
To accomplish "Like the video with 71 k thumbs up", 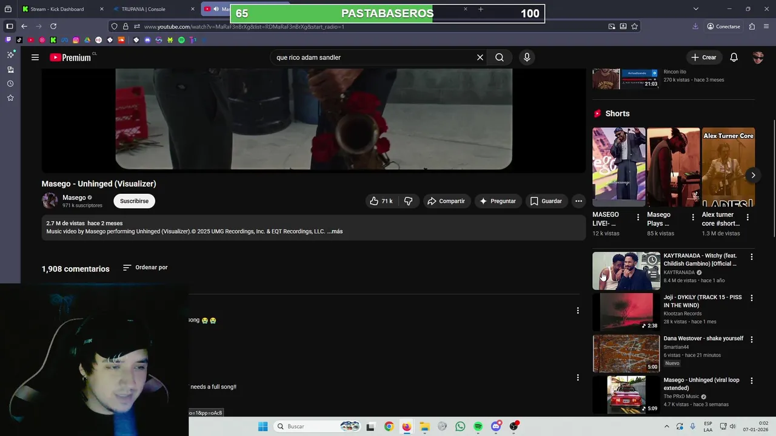I will click(x=381, y=201).
